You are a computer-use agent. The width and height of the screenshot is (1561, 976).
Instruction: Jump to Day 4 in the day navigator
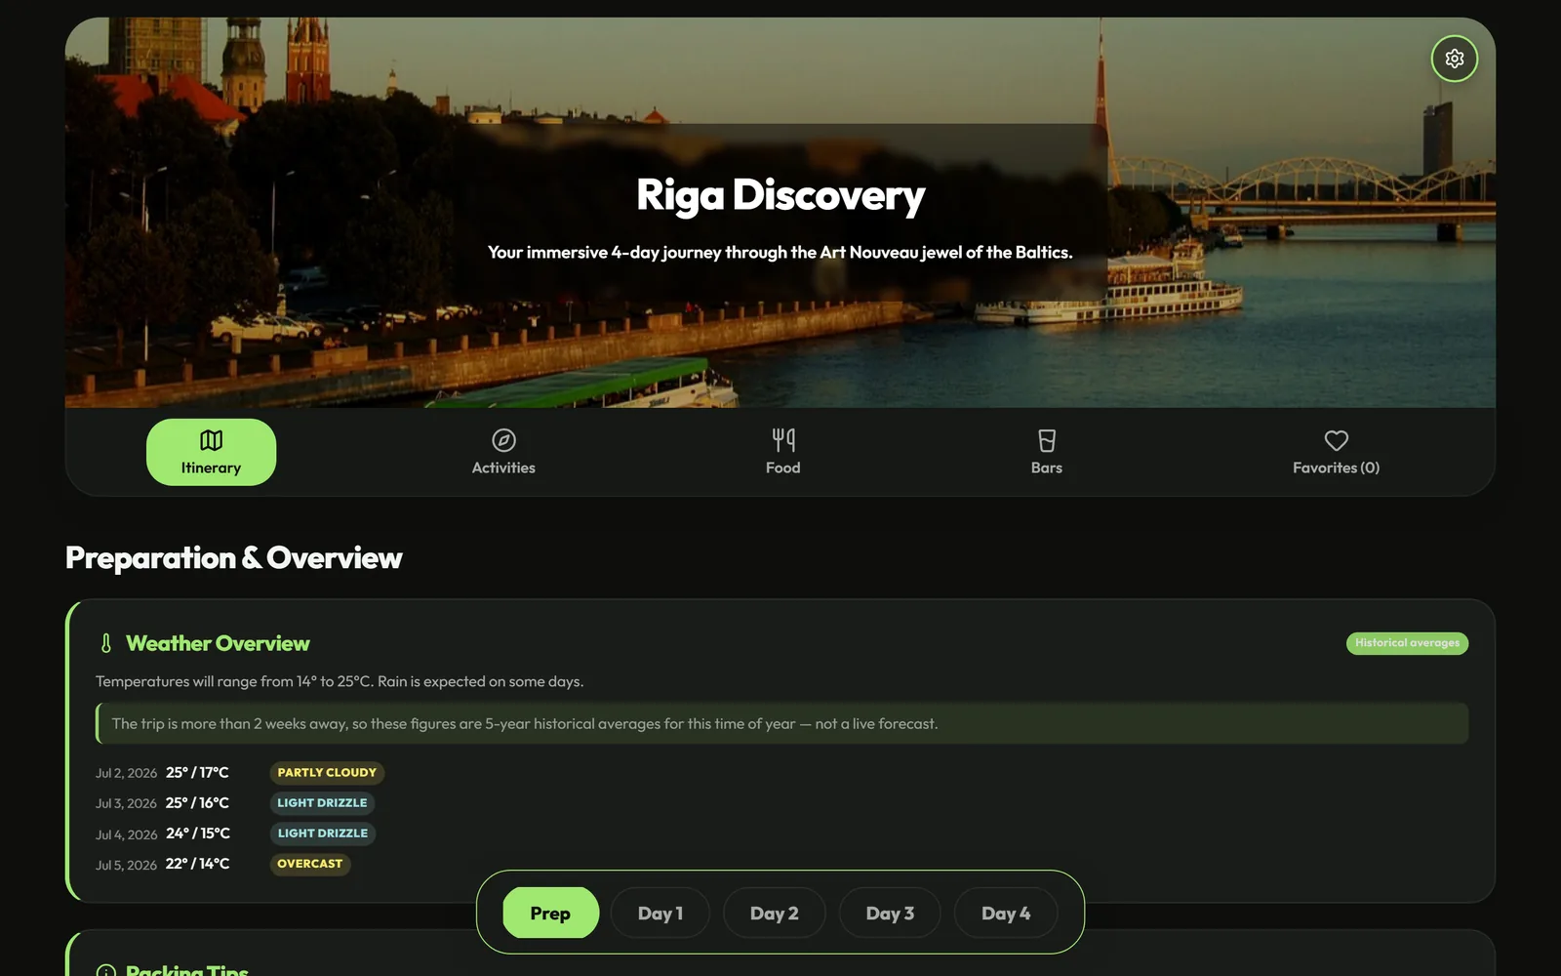click(1006, 913)
